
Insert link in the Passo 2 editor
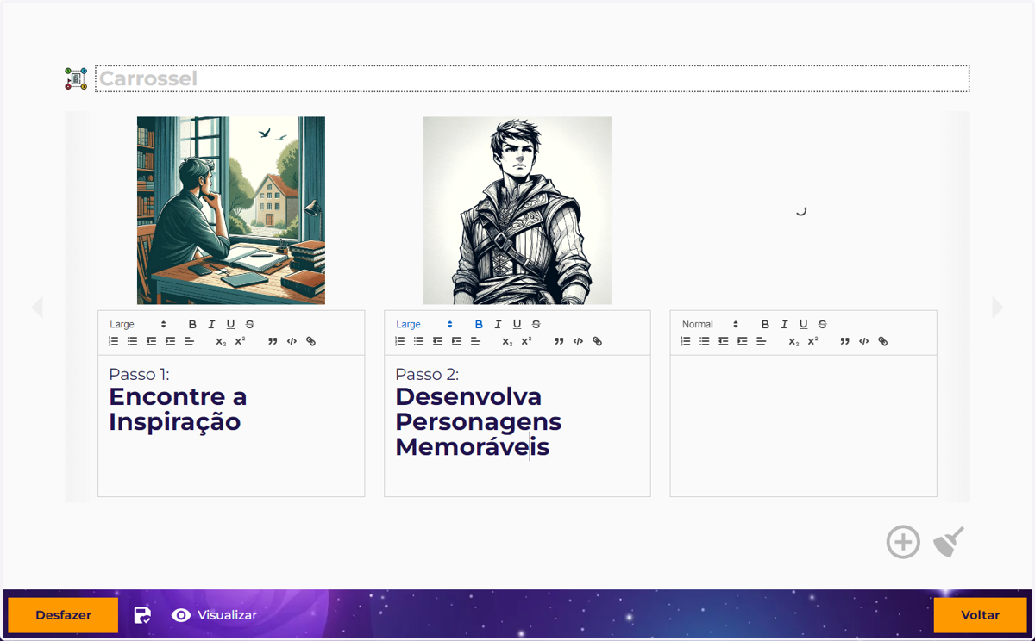point(597,342)
